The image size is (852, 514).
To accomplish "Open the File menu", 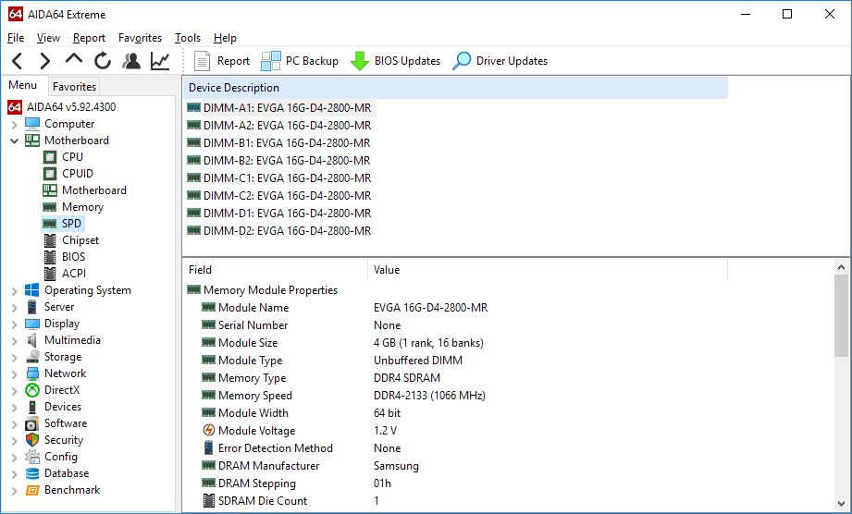I will click(x=16, y=38).
